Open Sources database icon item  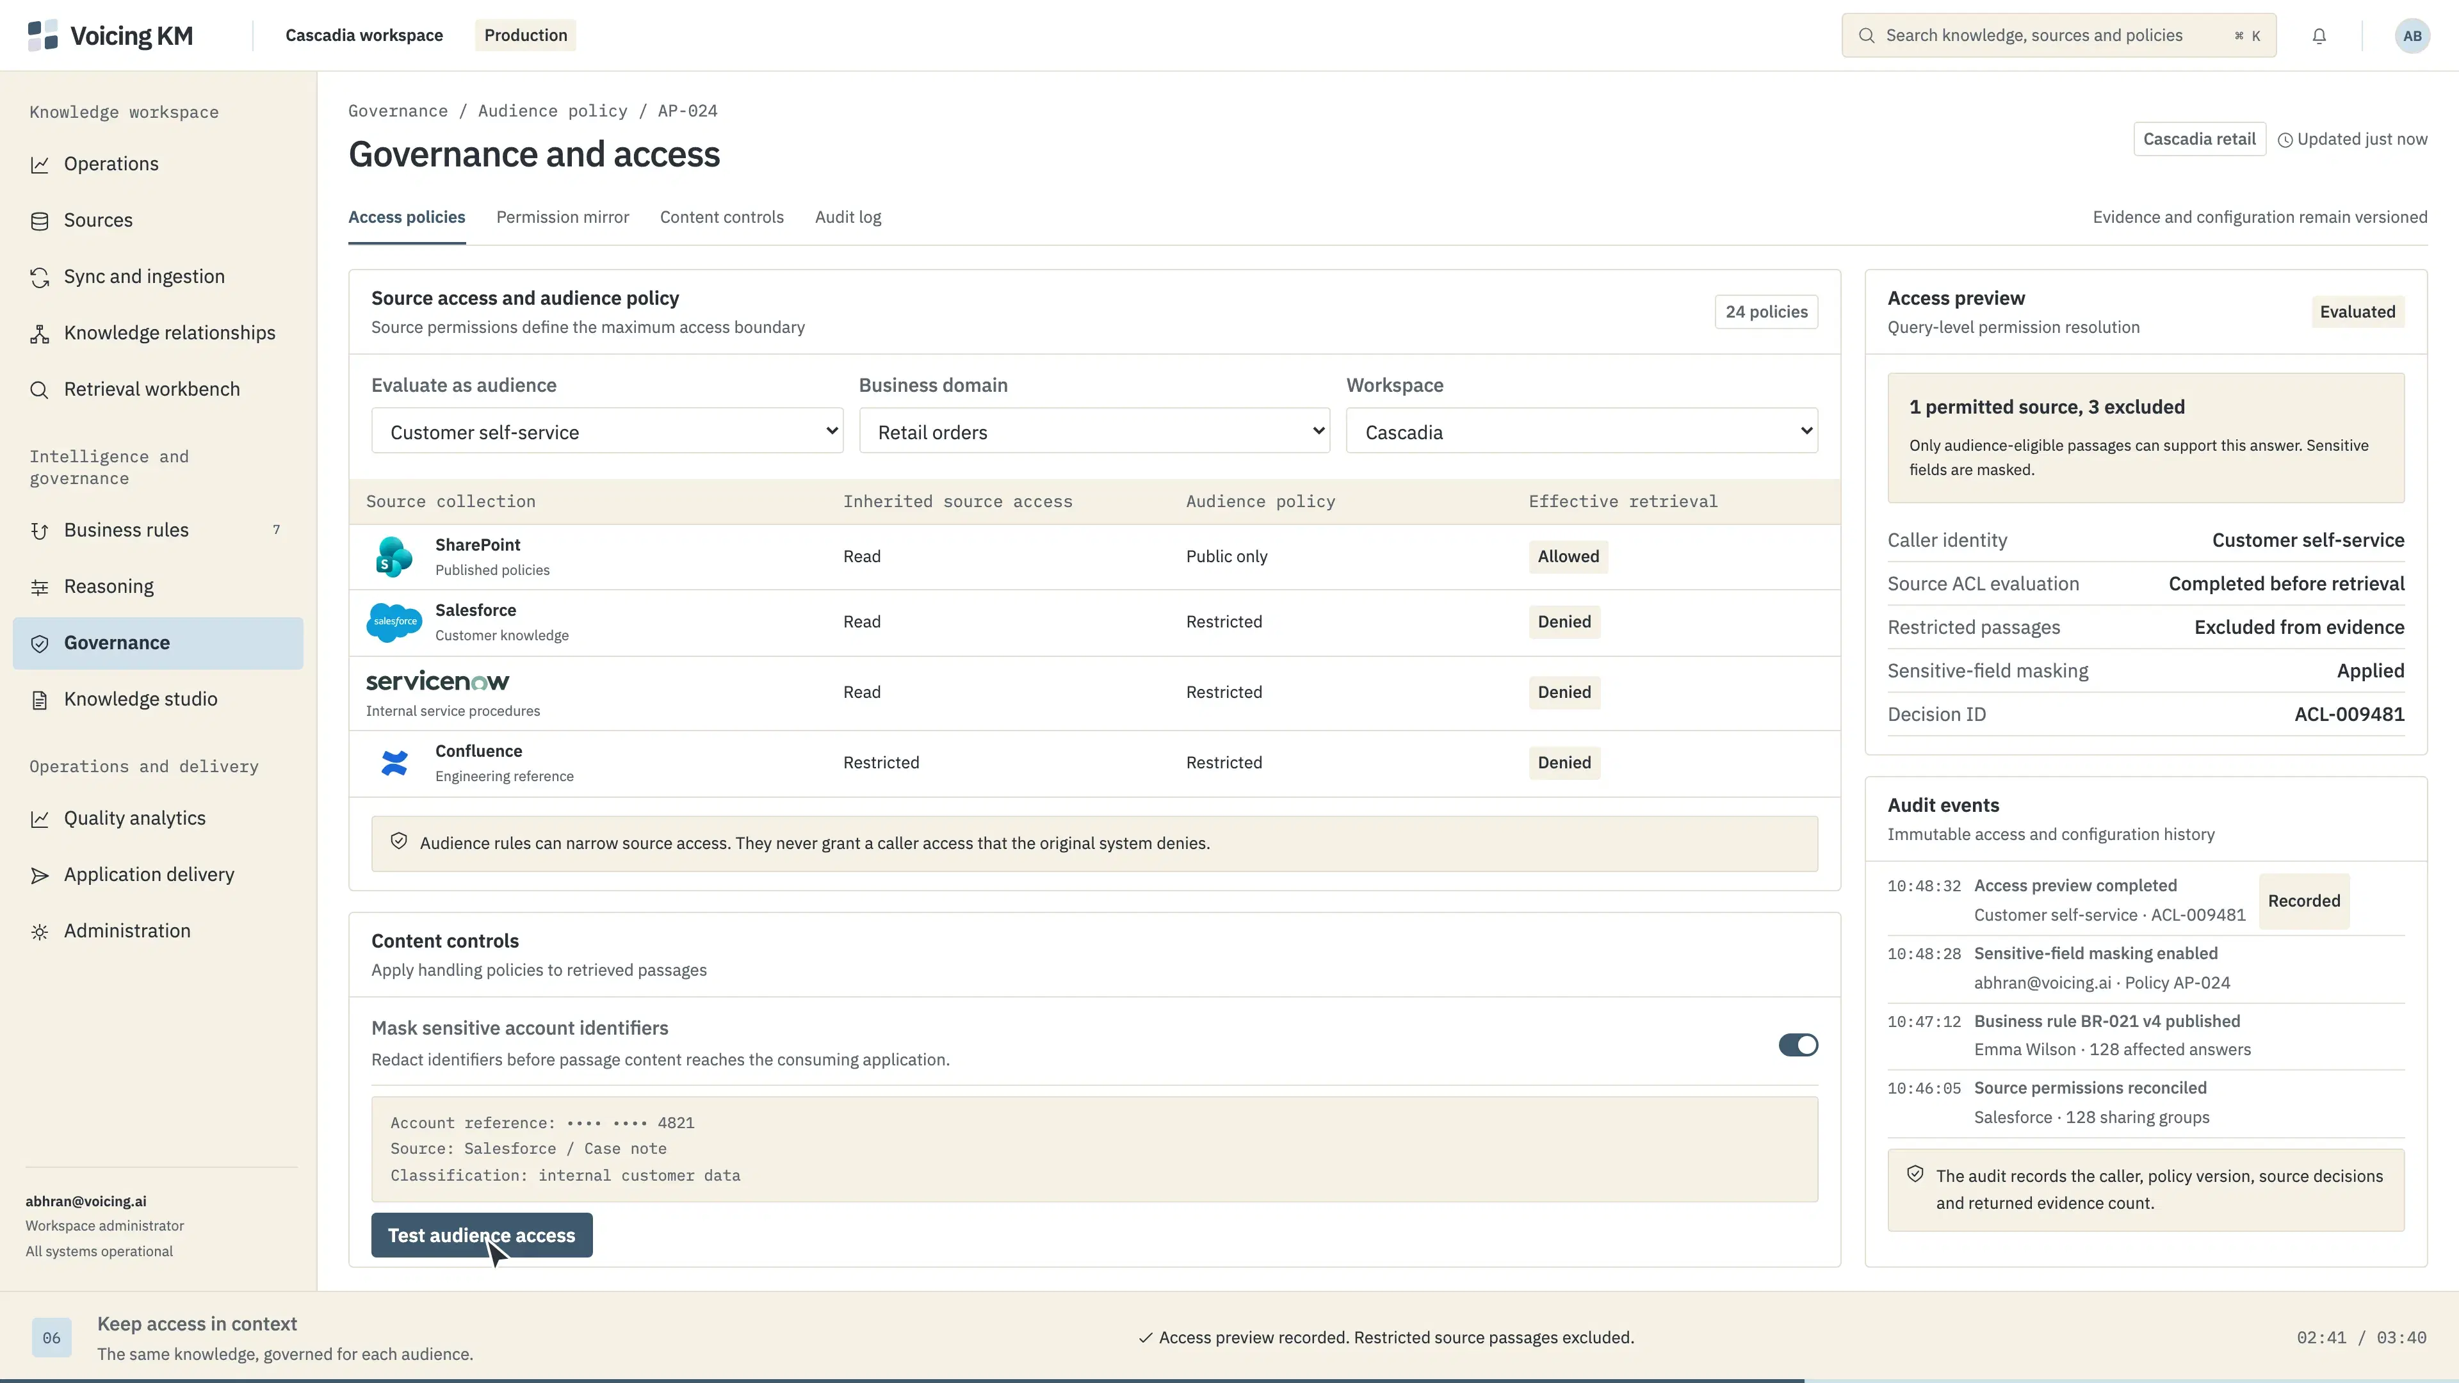click(158, 220)
